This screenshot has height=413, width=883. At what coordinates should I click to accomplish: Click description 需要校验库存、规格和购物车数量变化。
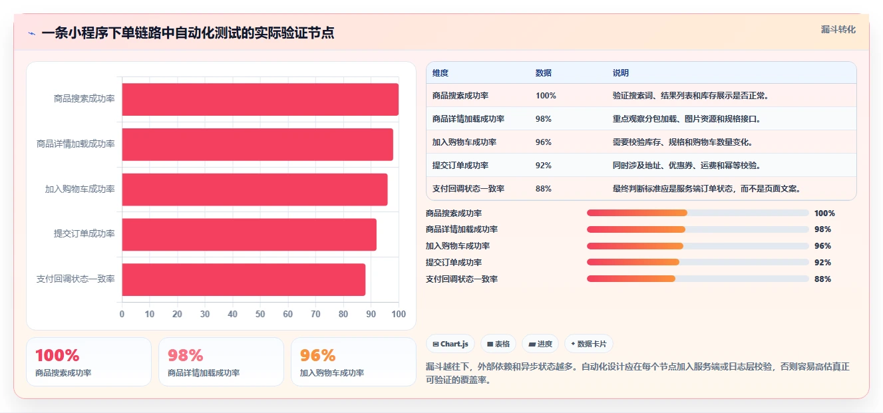pyautogui.click(x=683, y=142)
